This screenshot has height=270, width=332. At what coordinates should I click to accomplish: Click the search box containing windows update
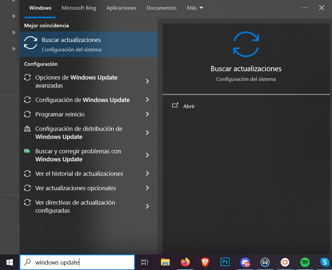[77, 262]
